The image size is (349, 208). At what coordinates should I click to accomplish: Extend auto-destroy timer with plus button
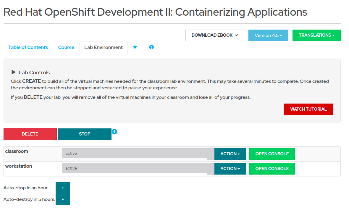tap(63, 199)
